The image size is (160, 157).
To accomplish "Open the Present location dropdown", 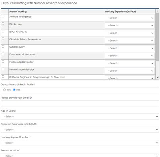I will click(80, 155).
